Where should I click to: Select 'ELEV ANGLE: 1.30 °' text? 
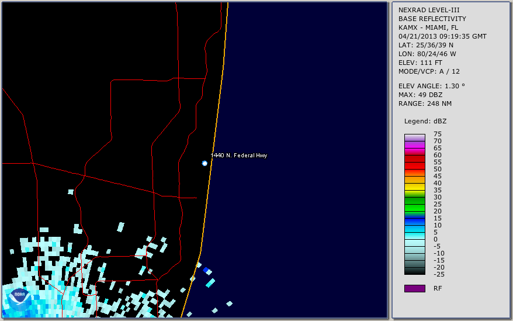432,86
